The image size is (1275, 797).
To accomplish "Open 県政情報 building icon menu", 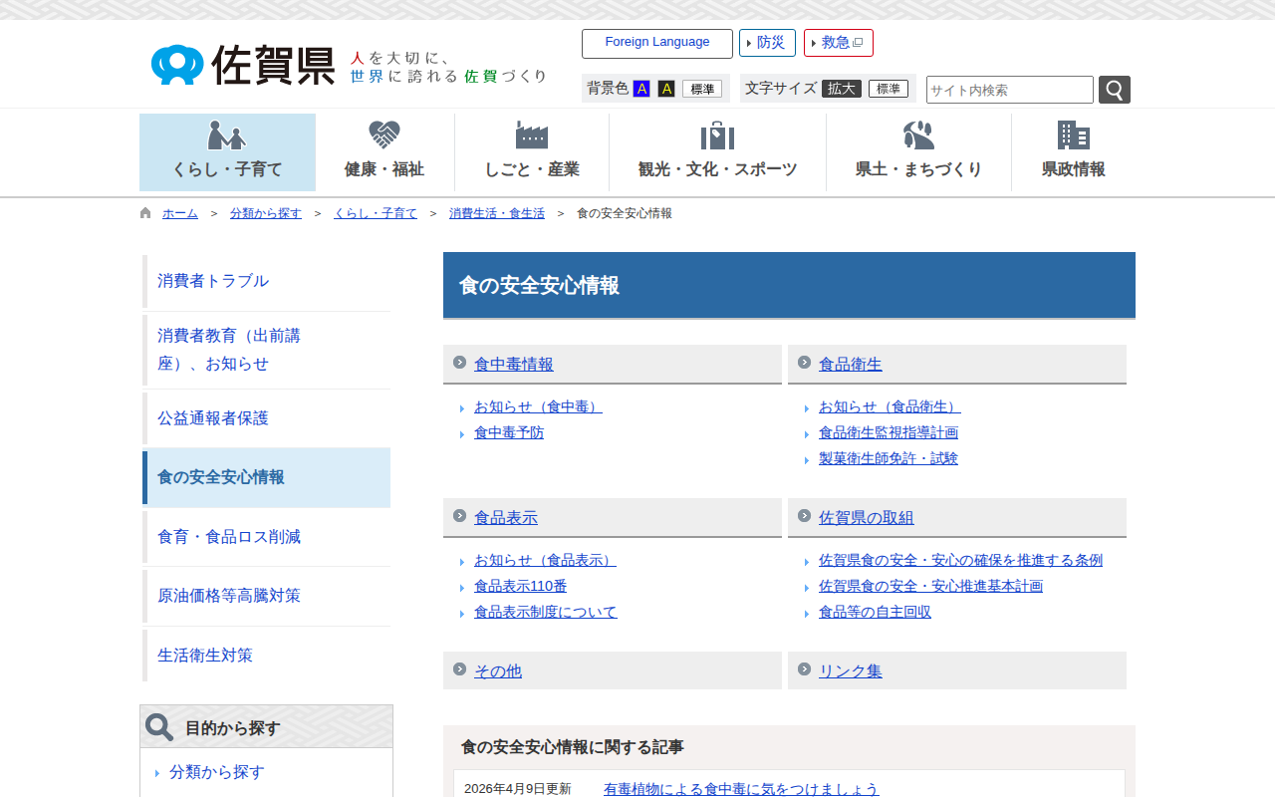I will (1073, 151).
